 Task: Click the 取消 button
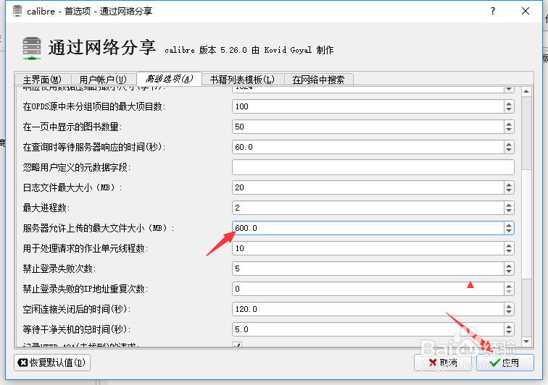pos(442,363)
